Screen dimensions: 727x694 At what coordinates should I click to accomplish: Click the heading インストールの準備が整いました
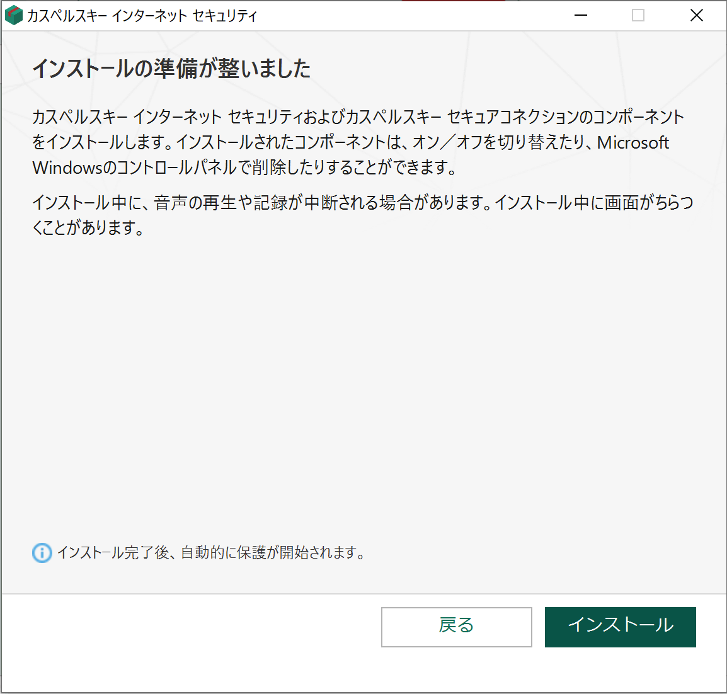(x=171, y=69)
